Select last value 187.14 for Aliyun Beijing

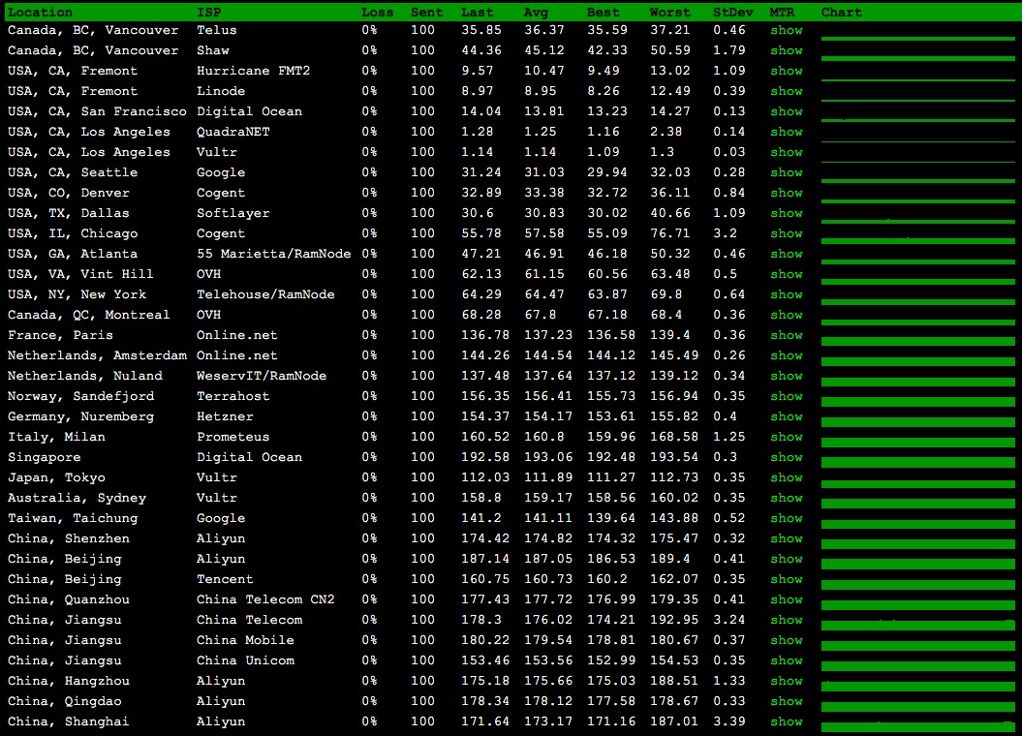tap(485, 559)
